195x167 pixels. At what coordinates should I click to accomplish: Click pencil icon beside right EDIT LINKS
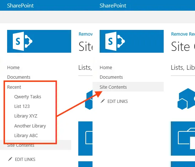[102, 101]
